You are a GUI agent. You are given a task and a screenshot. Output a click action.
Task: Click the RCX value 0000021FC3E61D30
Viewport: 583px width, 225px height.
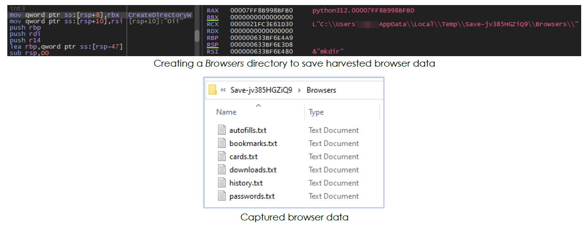point(261,24)
